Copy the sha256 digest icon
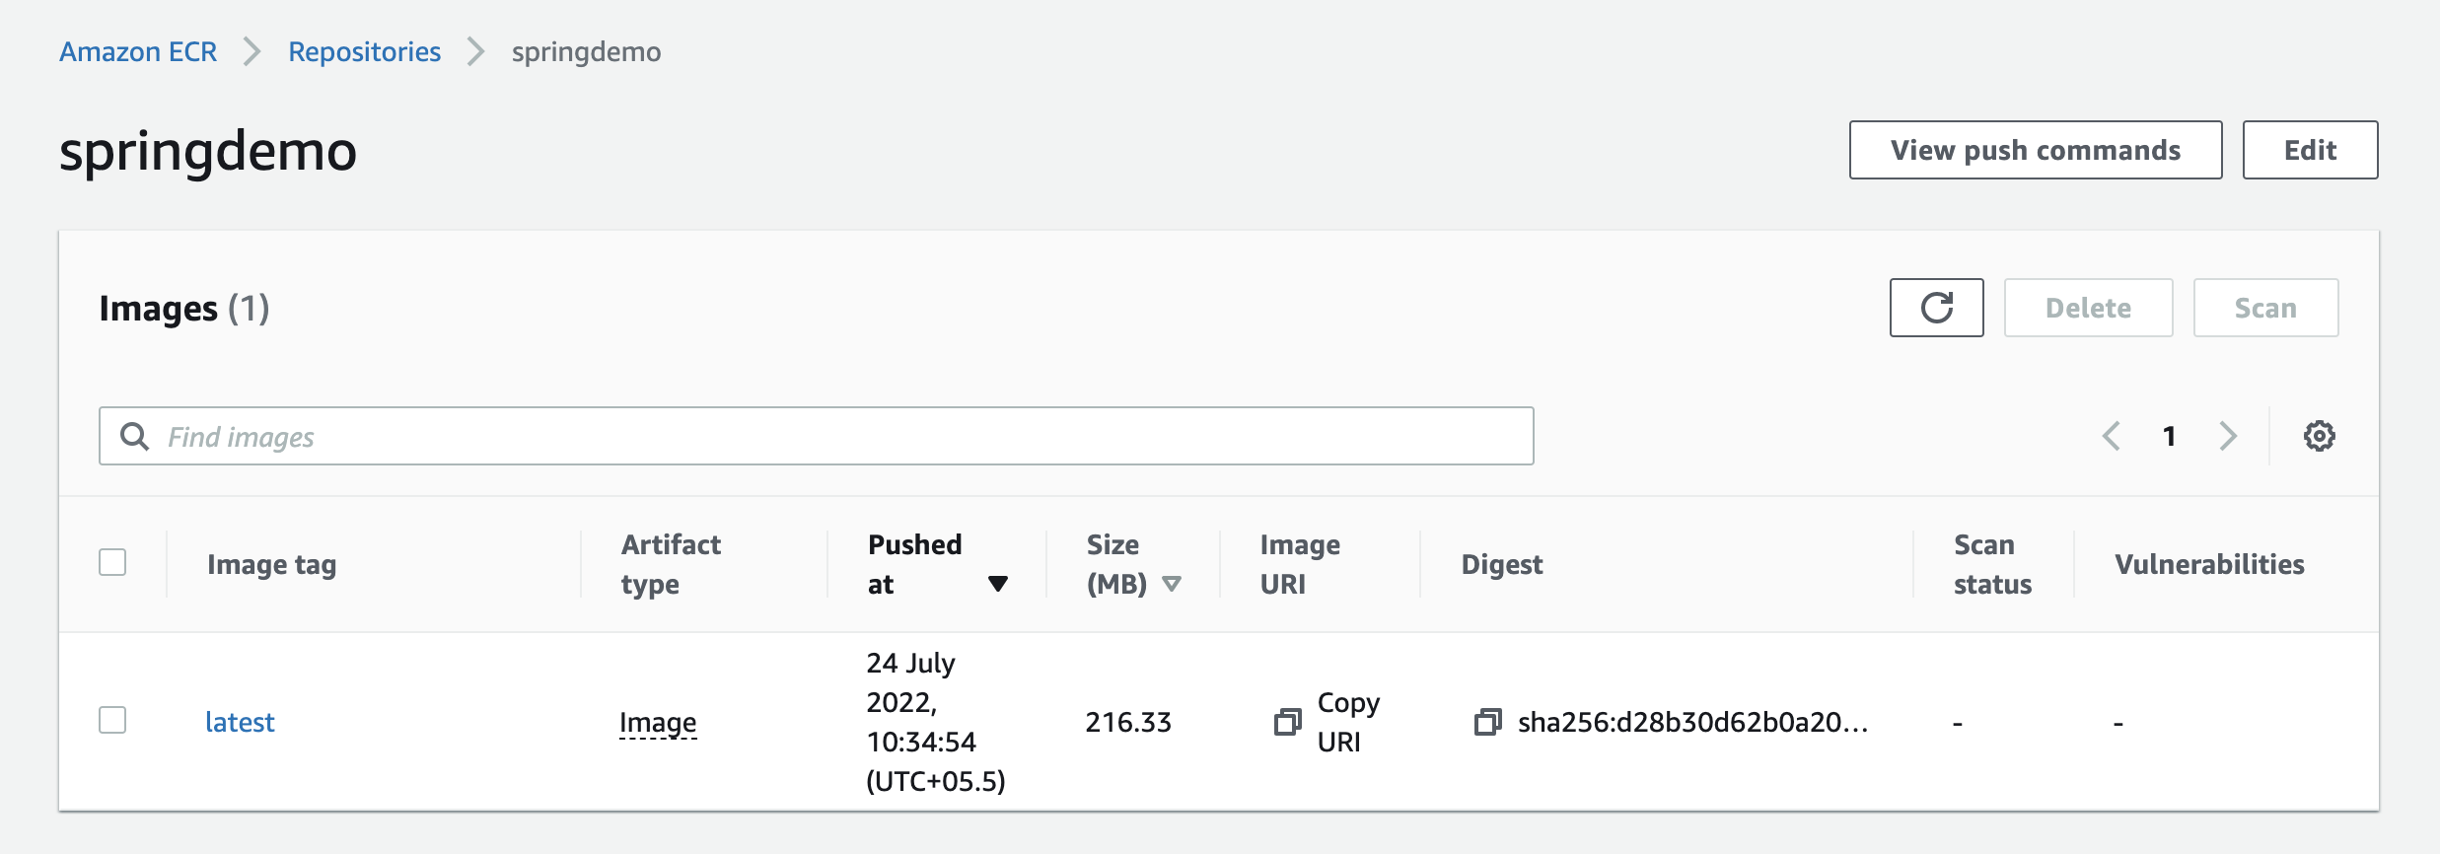The height and width of the screenshot is (854, 2440). click(1487, 723)
